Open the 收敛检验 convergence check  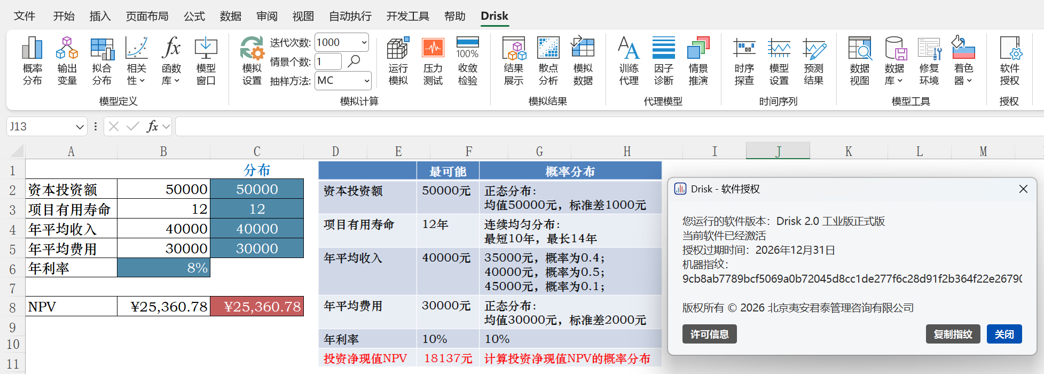[x=467, y=61]
